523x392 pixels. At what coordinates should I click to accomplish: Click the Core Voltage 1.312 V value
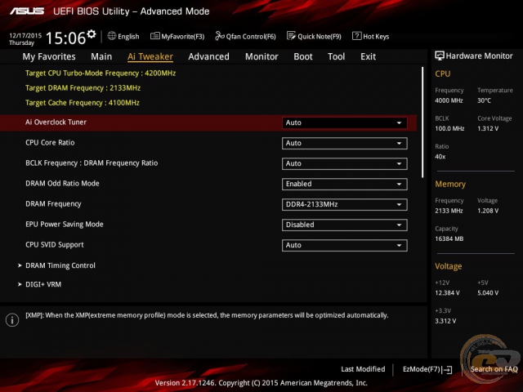(x=488, y=128)
